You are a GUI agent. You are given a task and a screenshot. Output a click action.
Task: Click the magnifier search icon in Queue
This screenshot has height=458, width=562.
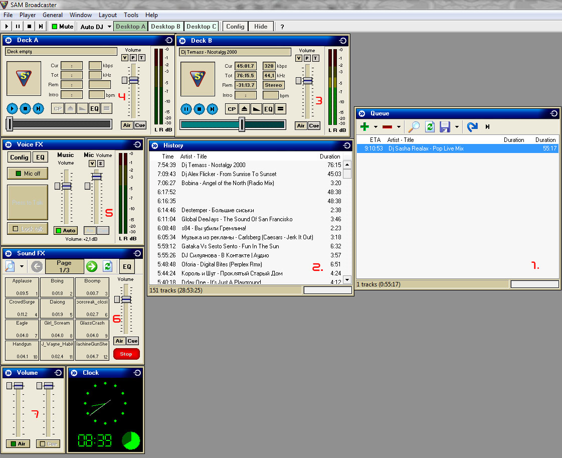click(414, 127)
